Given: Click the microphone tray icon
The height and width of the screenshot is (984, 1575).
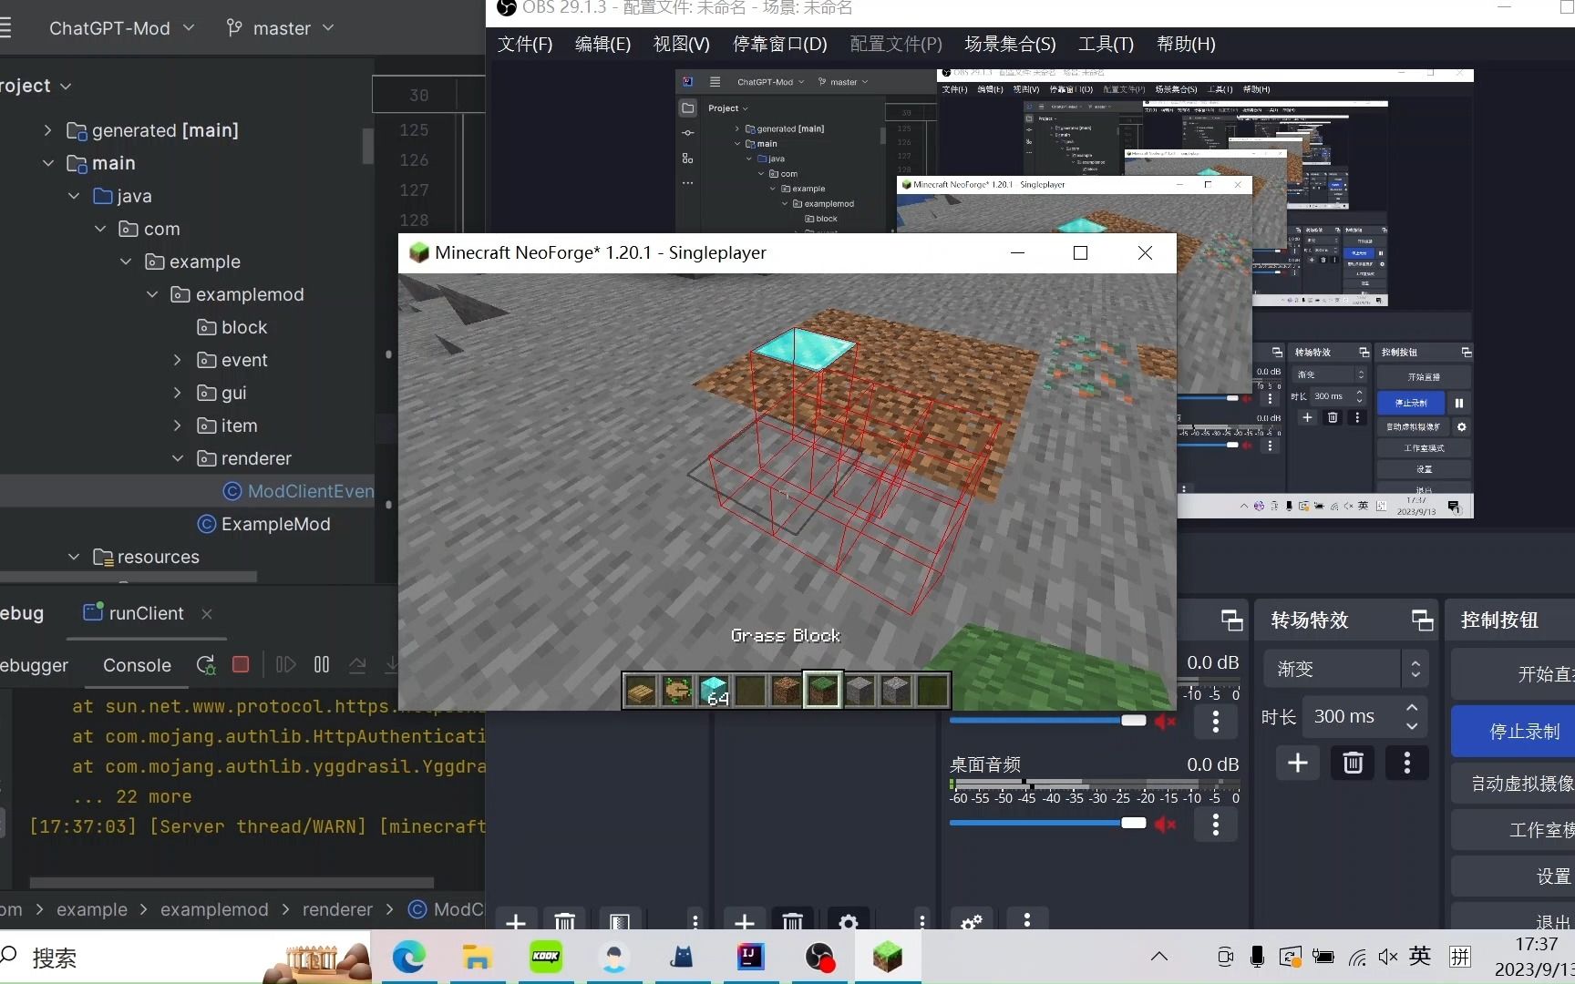Looking at the screenshot, I should 1257,957.
